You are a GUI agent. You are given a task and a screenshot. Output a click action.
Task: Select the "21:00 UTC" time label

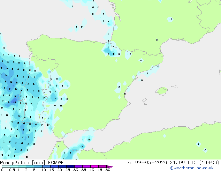(183, 163)
